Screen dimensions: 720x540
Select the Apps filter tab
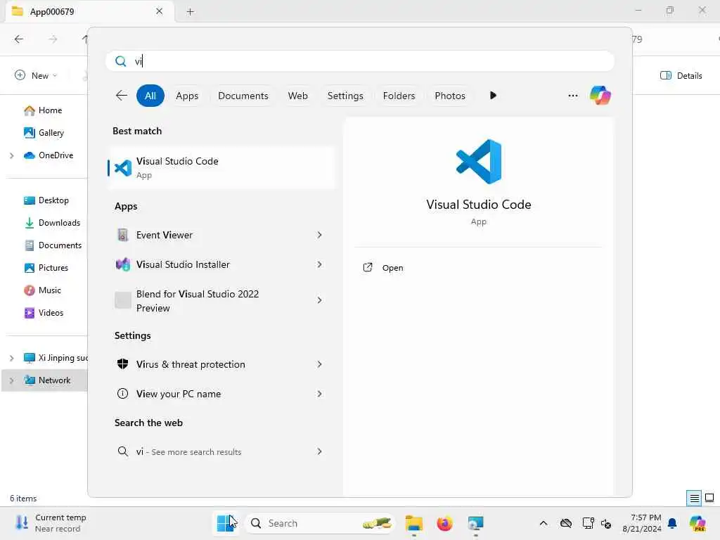pyautogui.click(x=187, y=96)
